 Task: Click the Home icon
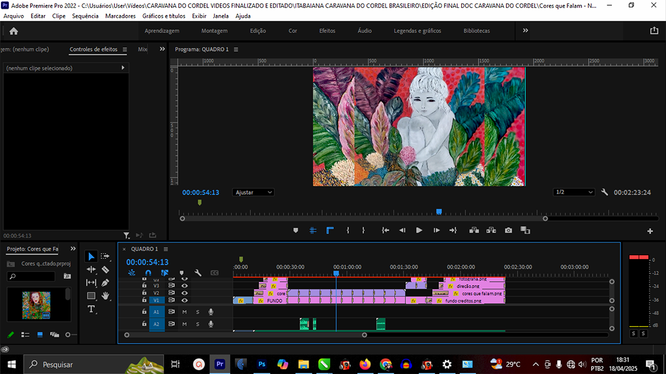(14, 31)
